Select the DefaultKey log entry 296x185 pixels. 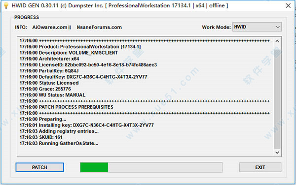click(x=83, y=77)
